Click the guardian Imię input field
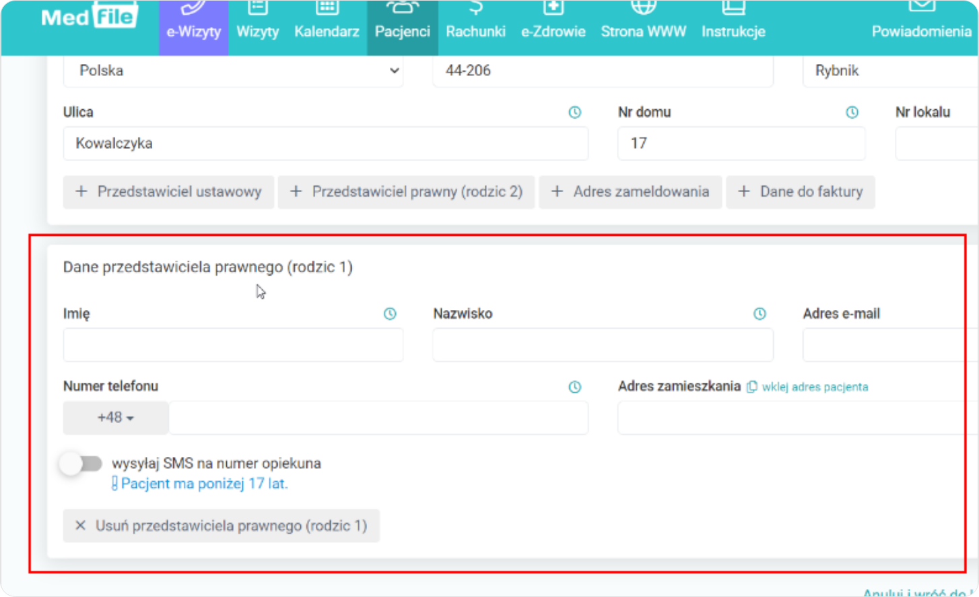Screen dimensions: 979x597 point(233,345)
